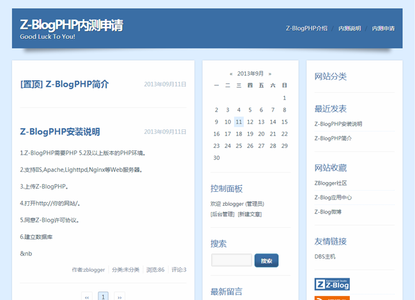Open Z-BlogPHP安装说明 in recent posts sidebar
This screenshot has width=415, height=300.
(x=338, y=124)
